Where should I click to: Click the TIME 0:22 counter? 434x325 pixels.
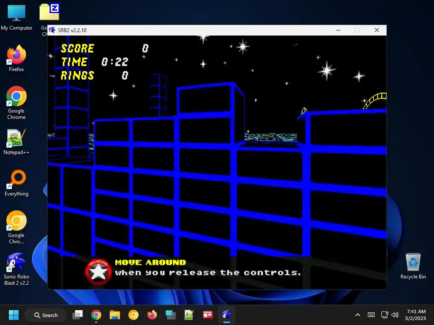coord(95,62)
